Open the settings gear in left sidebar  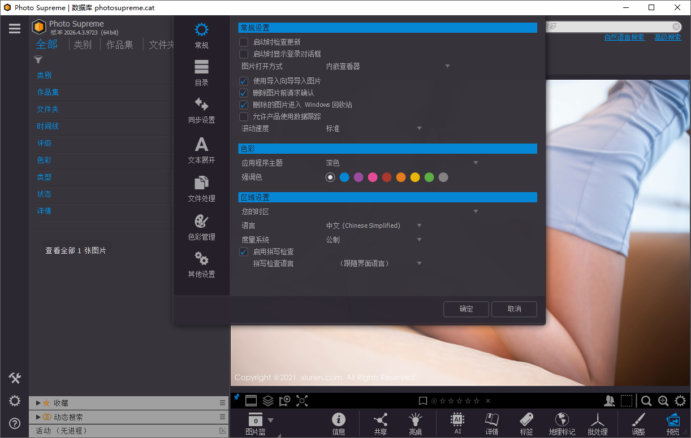15,401
